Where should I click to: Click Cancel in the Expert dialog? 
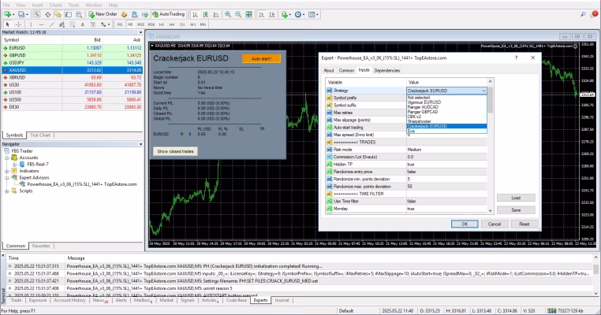[495, 224]
